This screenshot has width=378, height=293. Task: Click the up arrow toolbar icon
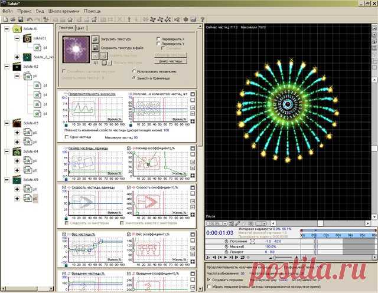(x=129, y=19)
